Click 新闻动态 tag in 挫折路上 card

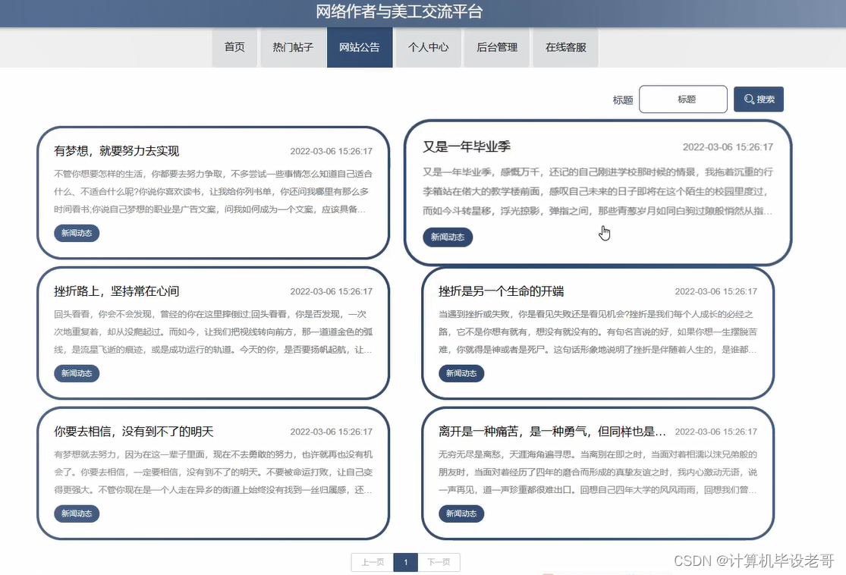(x=77, y=373)
